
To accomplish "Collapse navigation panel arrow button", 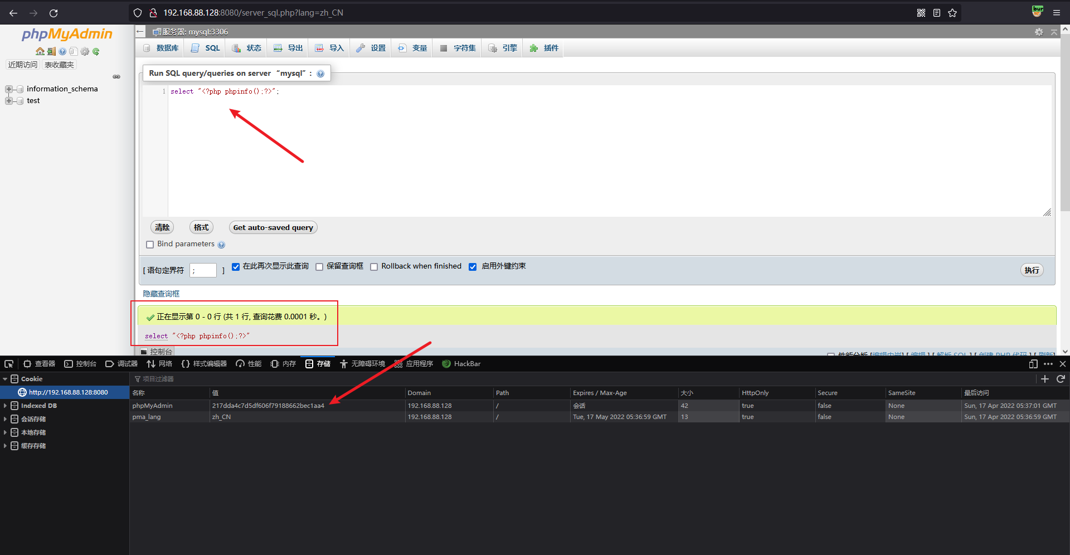I will coord(140,32).
